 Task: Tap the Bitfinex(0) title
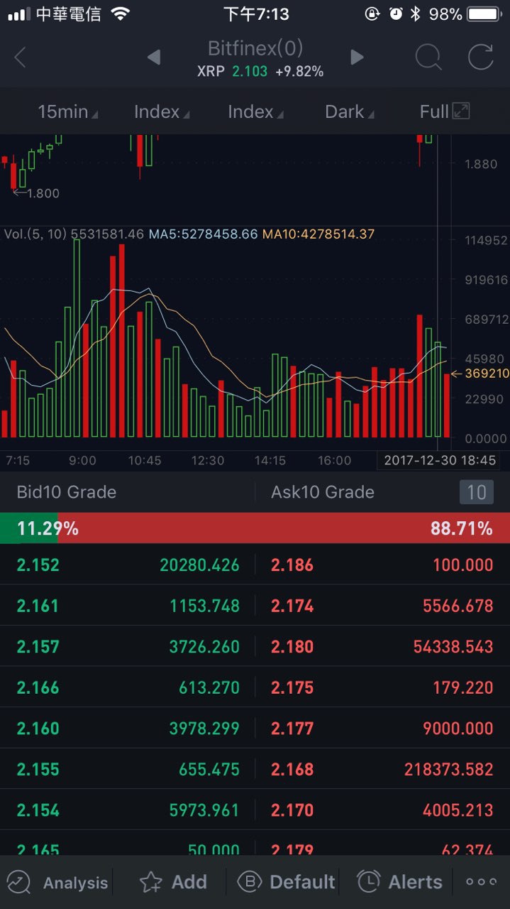(255, 48)
